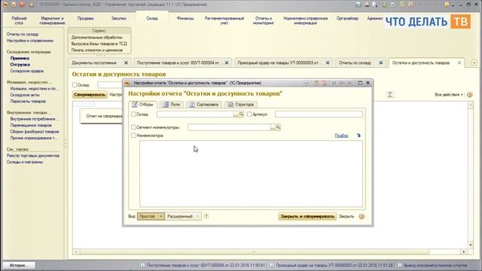Image resolution: width=482 pixels, height=271 pixels.
Task: Open Складские ордера in the sidebar
Action: [27, 71]
